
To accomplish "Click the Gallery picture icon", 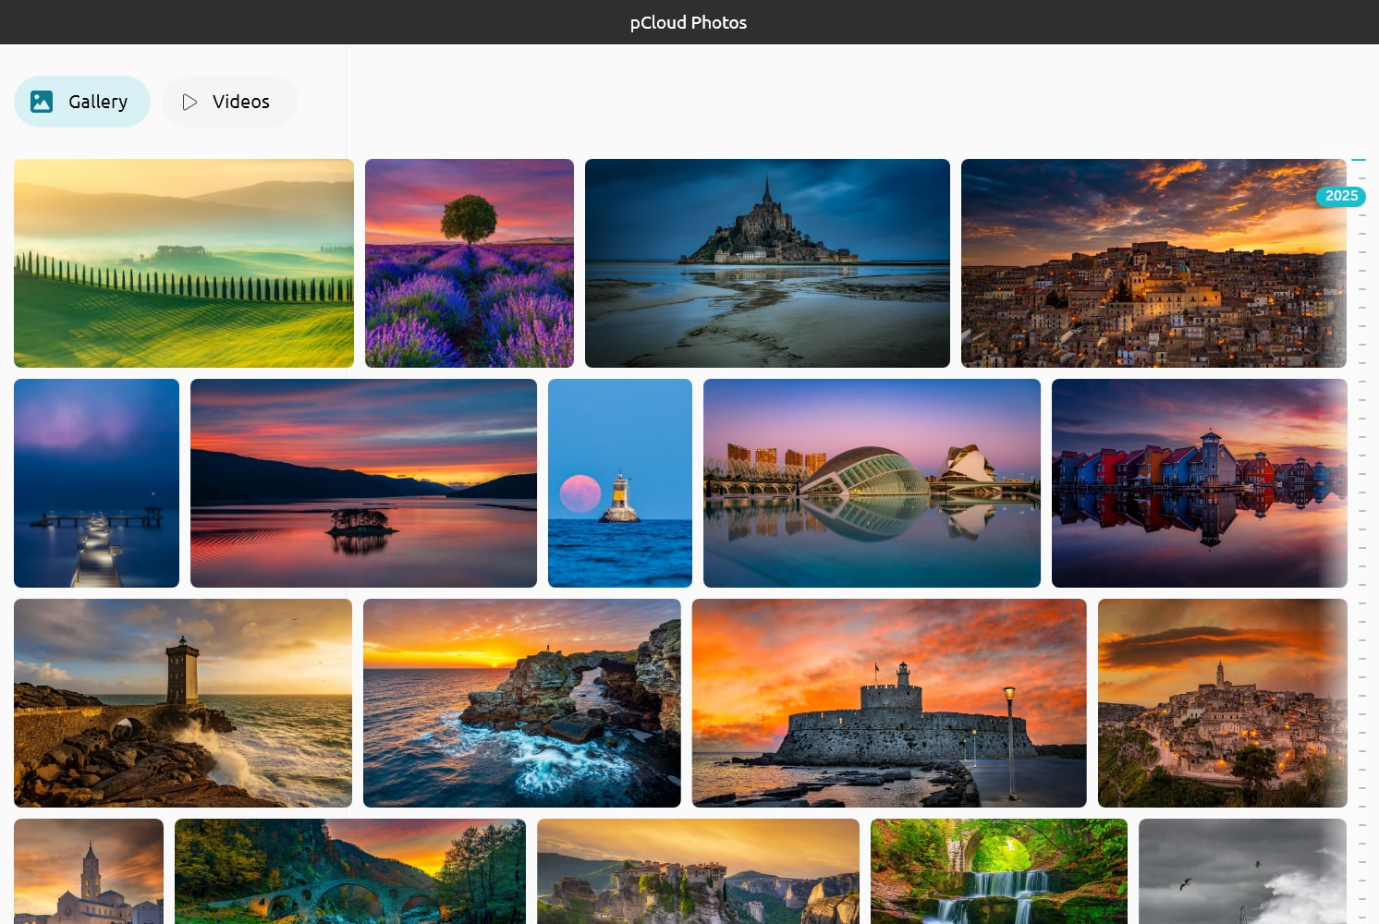I will (x=42, y=102).
